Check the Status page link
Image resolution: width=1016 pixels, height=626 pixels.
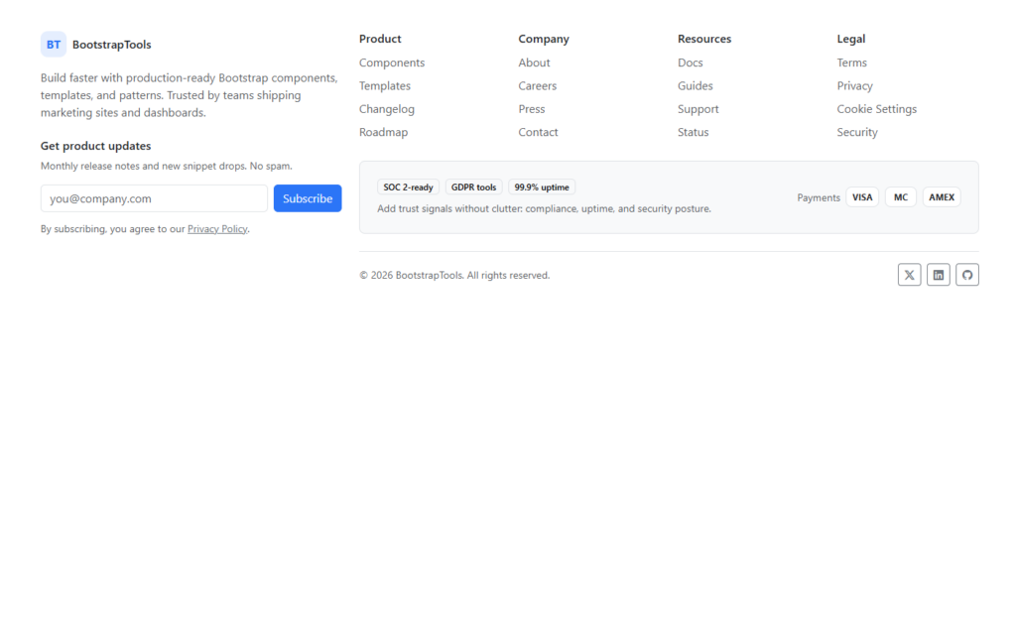click(x=693, y=132)
